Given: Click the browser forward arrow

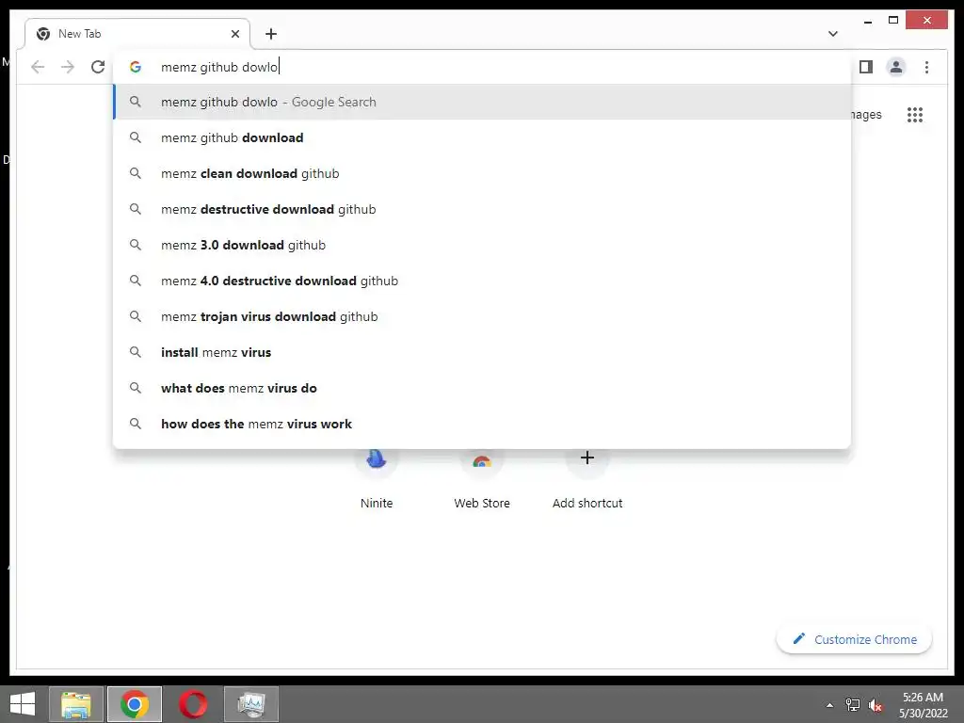Looking at the screenshot, I should [68, 67].
